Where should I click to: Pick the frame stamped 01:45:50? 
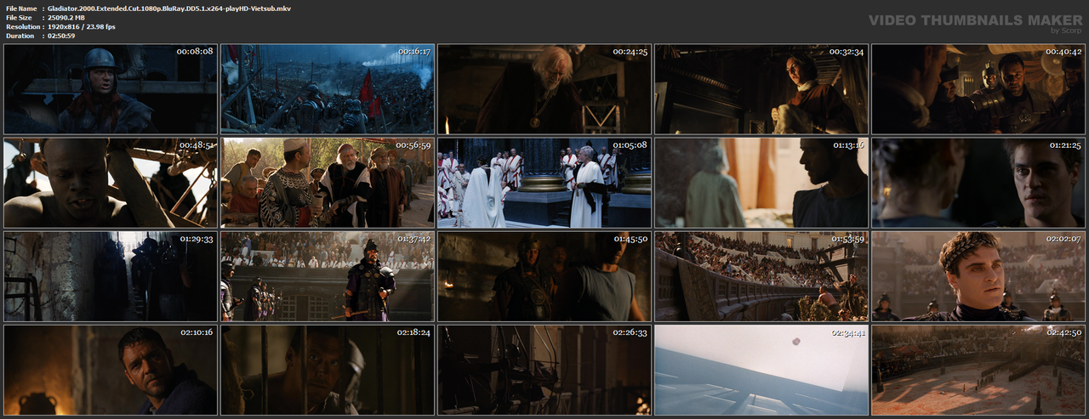tap(544, 276)
